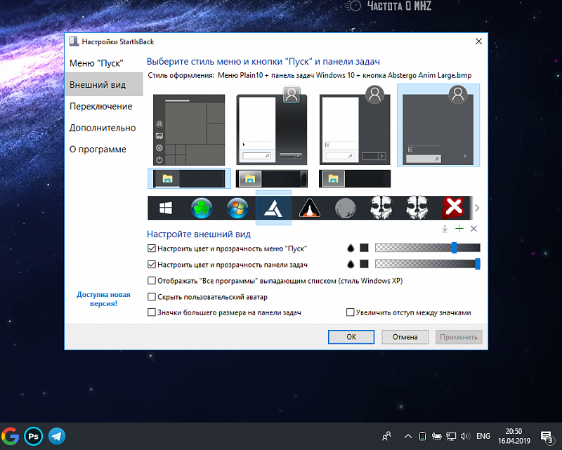Click the Доступна новая версия link
Screen dimensions: 562x450
coord(102,299)
